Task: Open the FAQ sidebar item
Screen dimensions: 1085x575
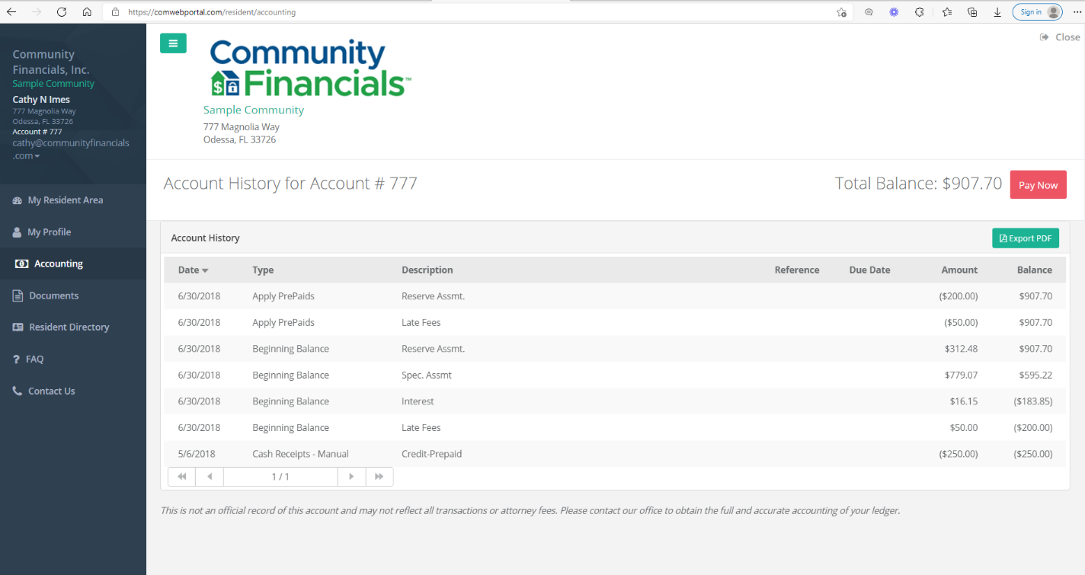Action: point(35,359)
